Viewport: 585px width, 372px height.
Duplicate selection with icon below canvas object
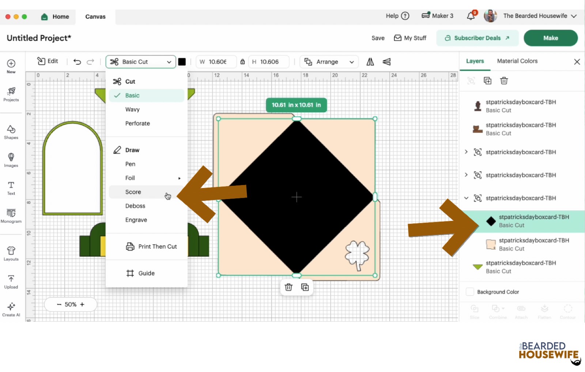[x=305, y=287]
